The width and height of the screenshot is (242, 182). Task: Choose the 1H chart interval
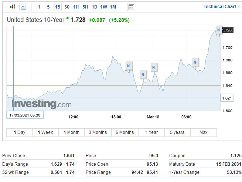[76, 7]
